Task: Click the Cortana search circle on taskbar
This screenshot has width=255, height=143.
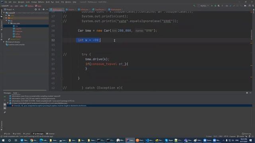Action: click(10, 140)
